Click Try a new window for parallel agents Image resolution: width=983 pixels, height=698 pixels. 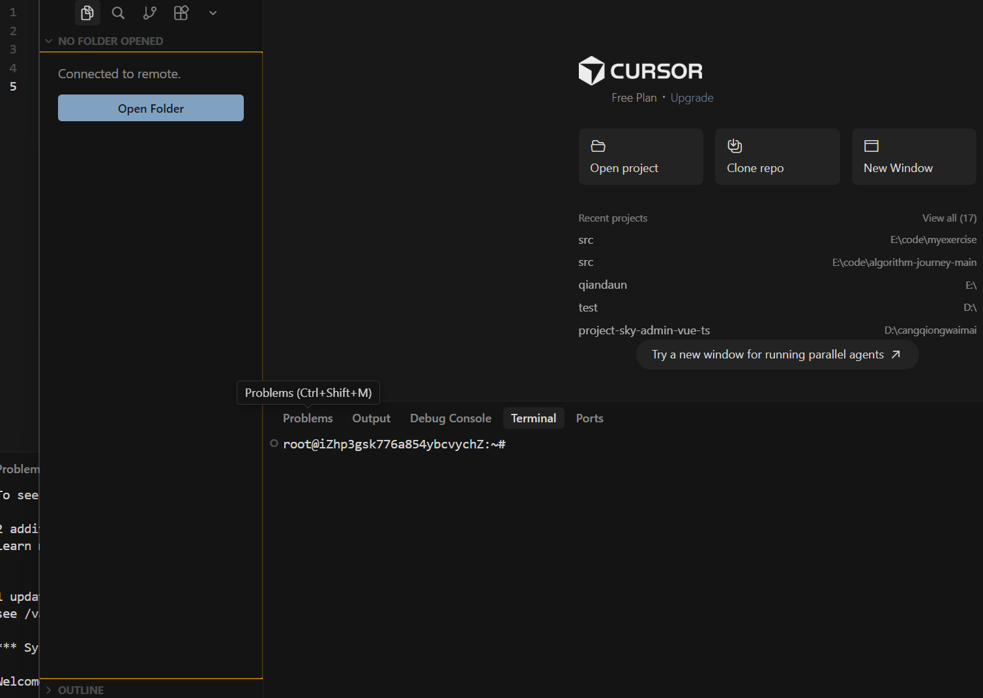(x=778, y=355)
